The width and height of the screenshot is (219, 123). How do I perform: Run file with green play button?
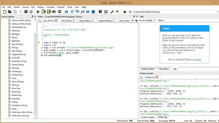tap(38, 12)
